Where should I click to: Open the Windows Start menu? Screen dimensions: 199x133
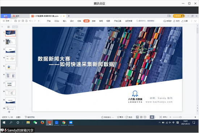pyautogui.click(x=4, y=122)
